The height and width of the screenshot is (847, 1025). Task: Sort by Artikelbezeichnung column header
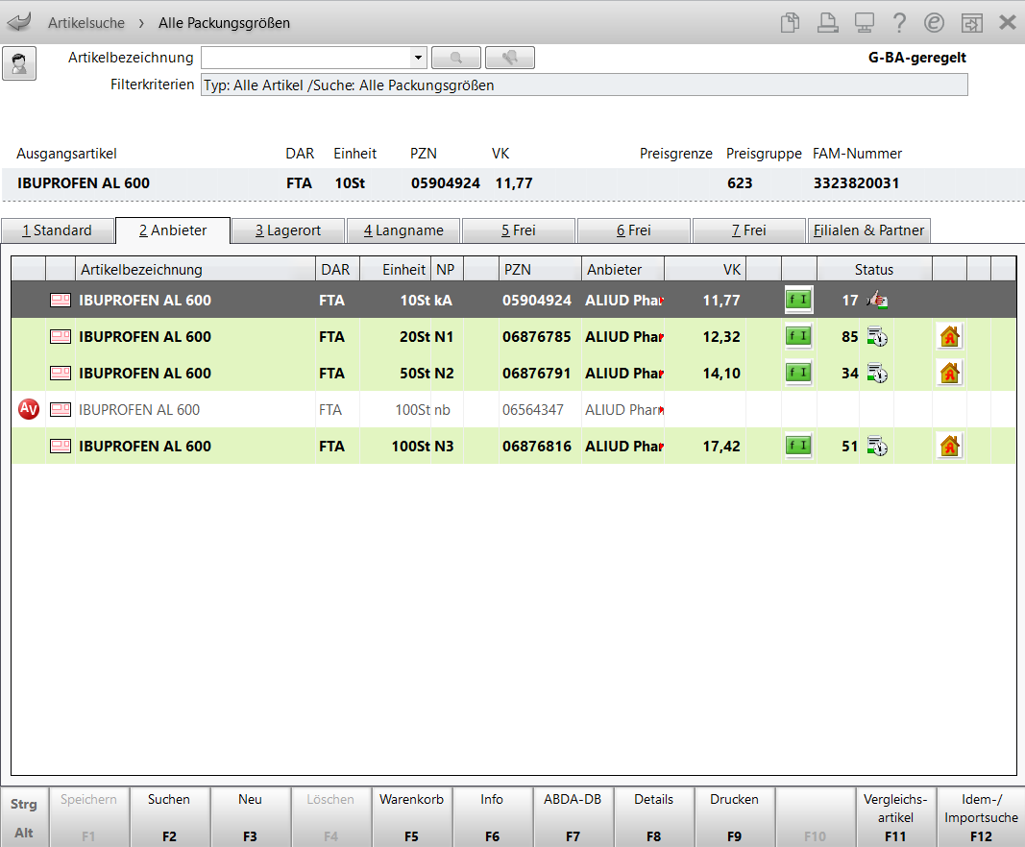coord(195,269)
